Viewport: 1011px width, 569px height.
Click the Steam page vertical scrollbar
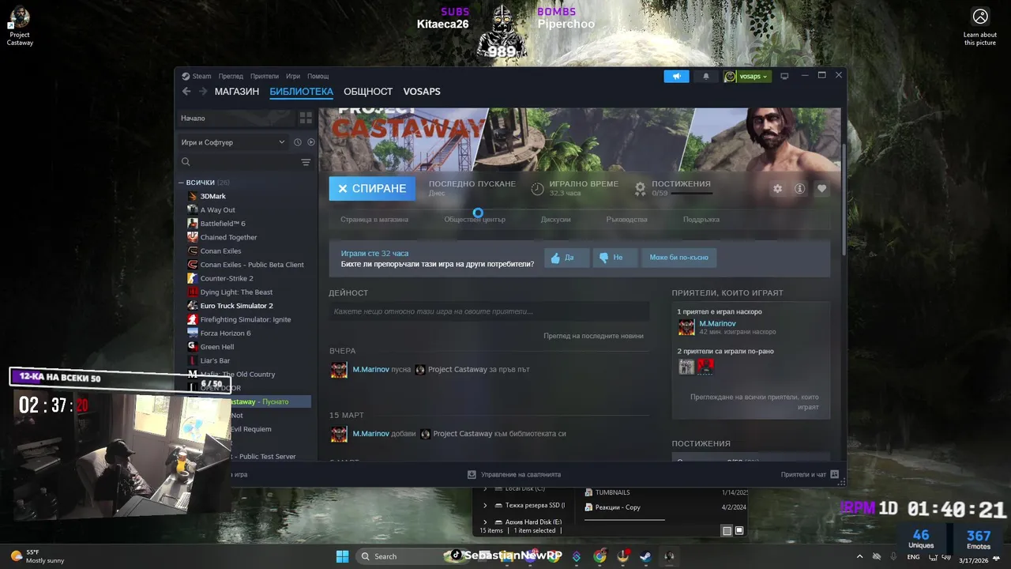(x=844, y=201)
